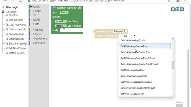191x107 pixels.
Task: Open the FindText logic
Action: 13,15
